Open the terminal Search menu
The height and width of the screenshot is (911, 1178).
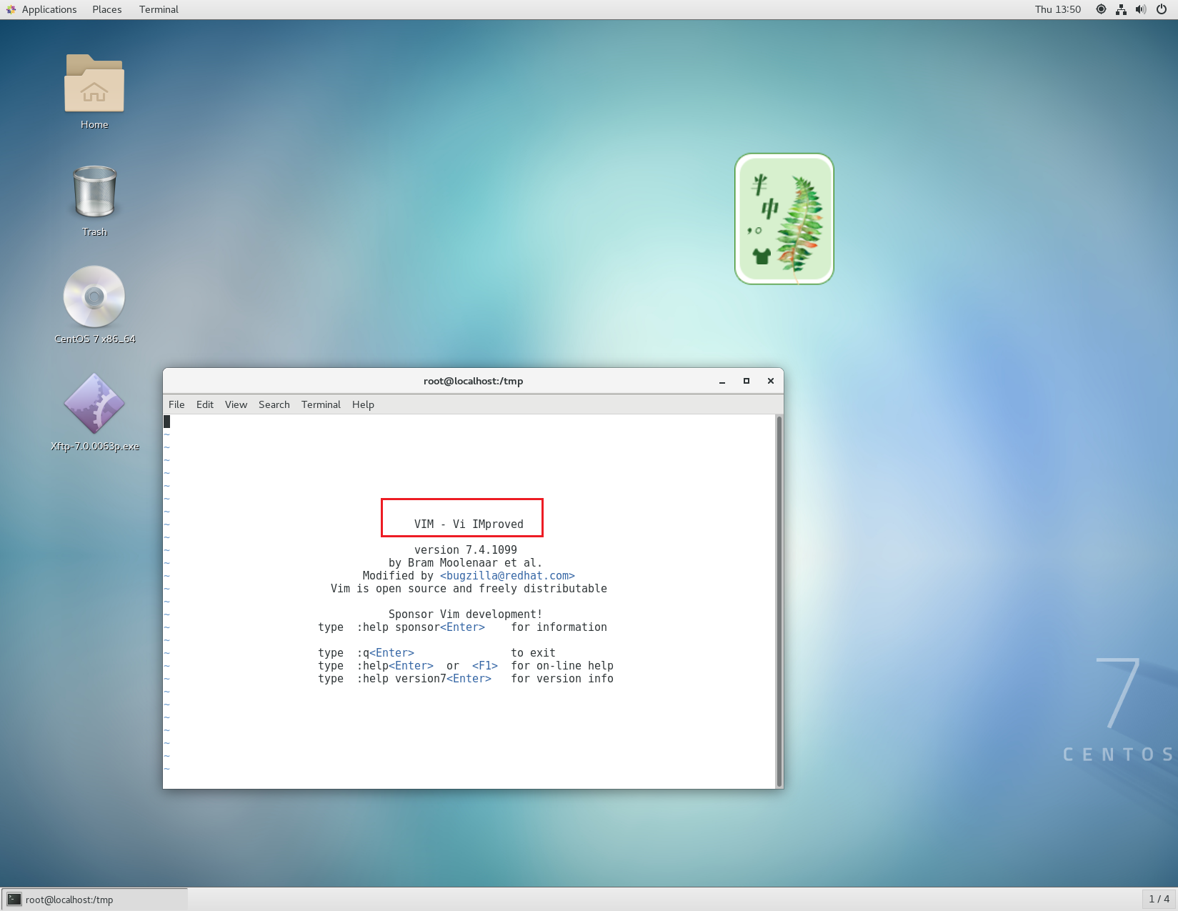274,404
